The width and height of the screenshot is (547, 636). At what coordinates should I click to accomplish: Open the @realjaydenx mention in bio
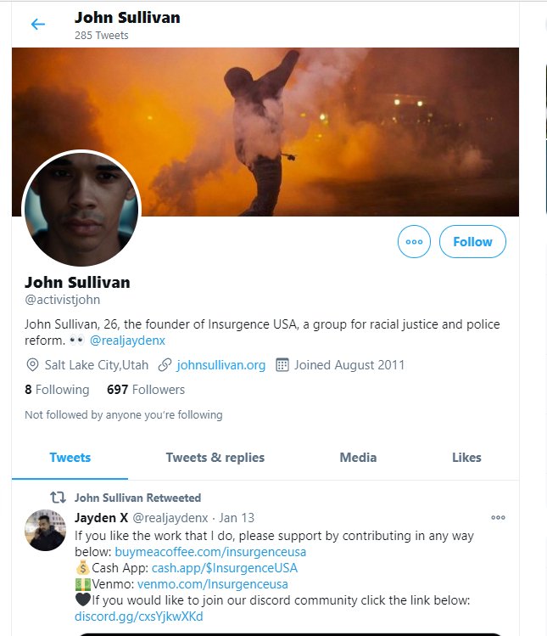coord(127,341)
